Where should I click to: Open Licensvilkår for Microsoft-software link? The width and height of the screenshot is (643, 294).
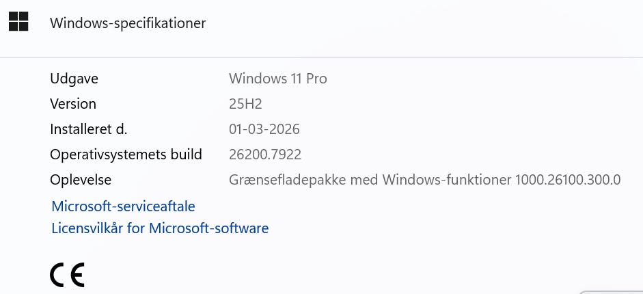pos(160,228)
